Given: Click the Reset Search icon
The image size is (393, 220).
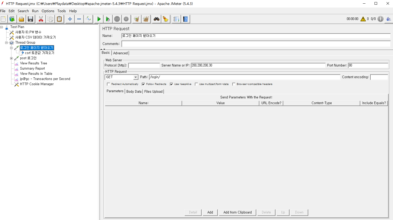Looking at the screenshot, I should pos(165,19).
